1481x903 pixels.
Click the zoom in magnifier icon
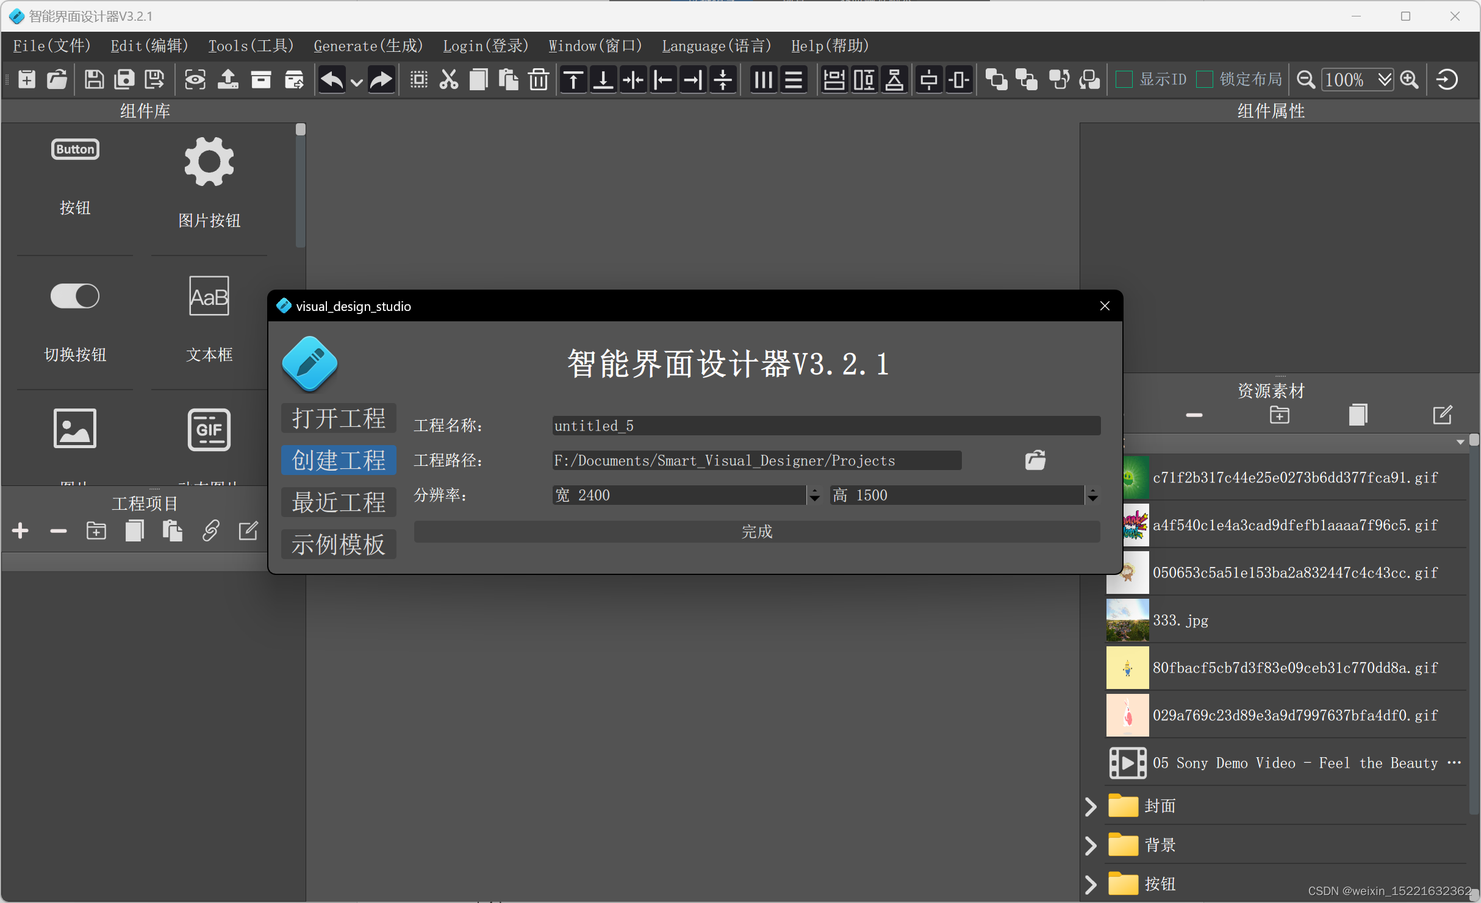click(1410, 80)
